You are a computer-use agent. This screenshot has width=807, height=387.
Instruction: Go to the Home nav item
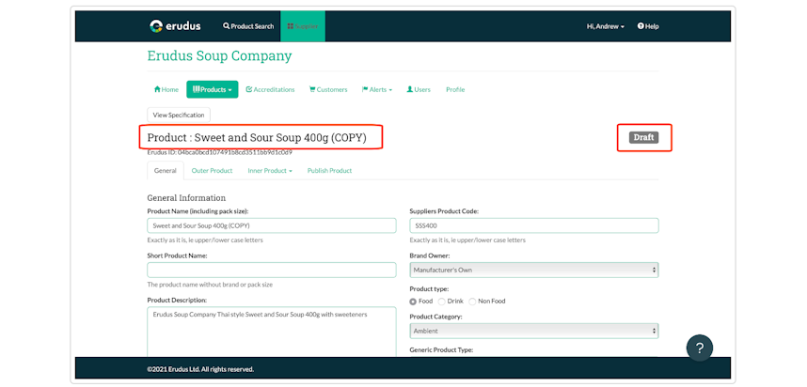166,89
